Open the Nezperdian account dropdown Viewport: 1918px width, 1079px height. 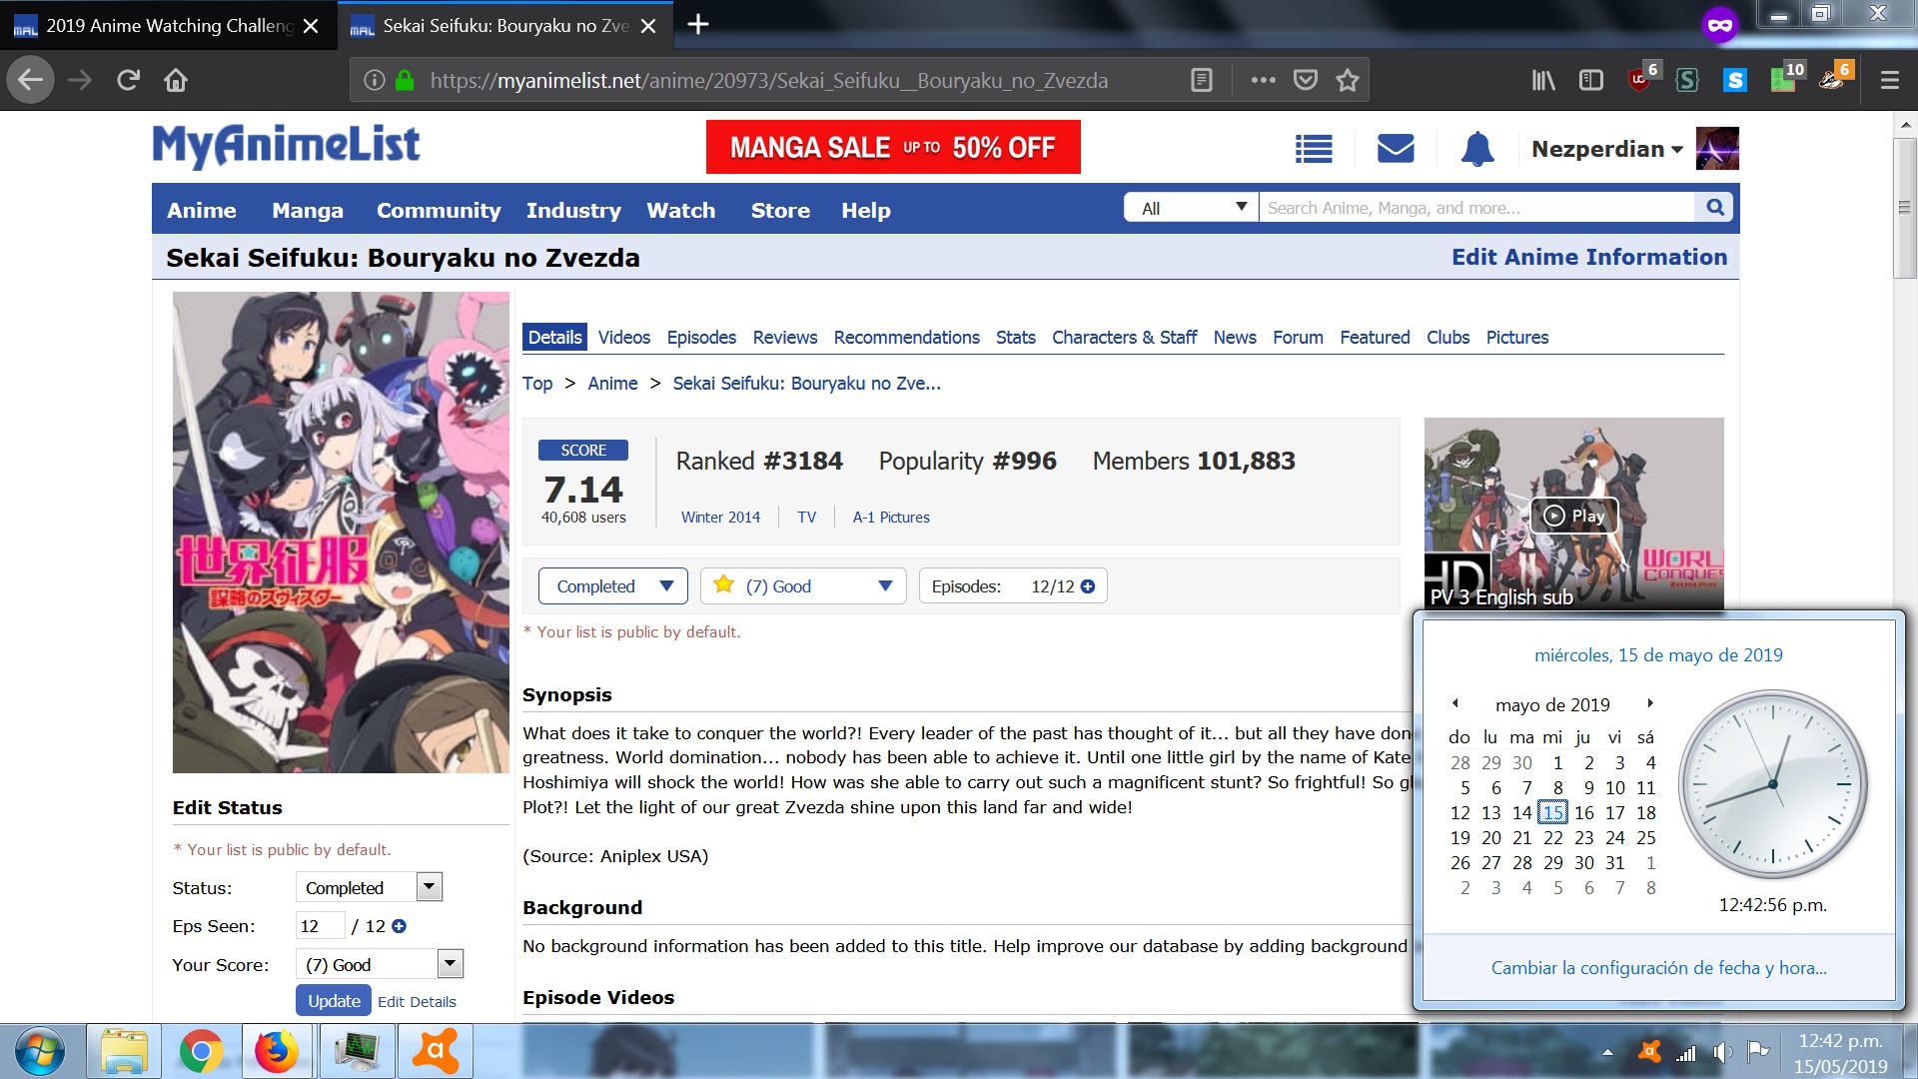1606,149
